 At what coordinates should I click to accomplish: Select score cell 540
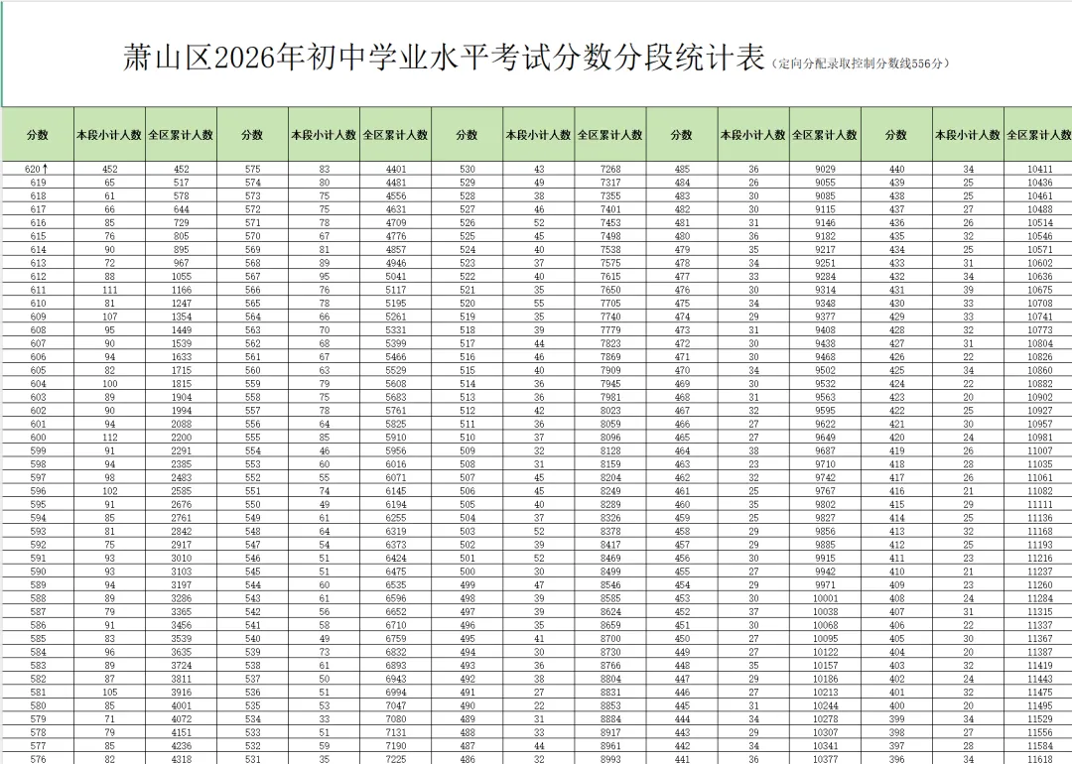252,638
